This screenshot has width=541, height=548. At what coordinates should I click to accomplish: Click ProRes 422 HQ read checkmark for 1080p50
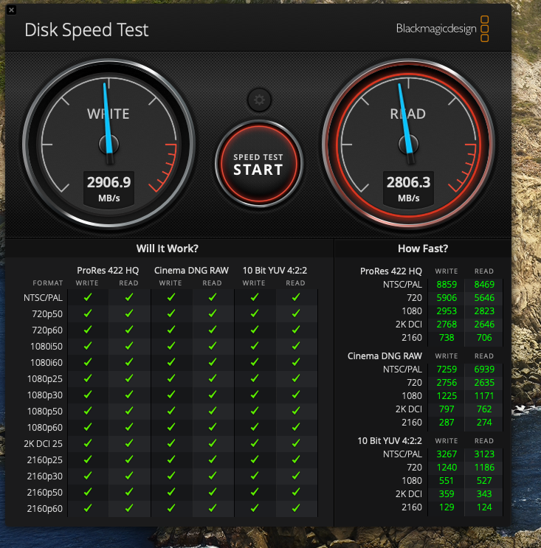[129, 411]
